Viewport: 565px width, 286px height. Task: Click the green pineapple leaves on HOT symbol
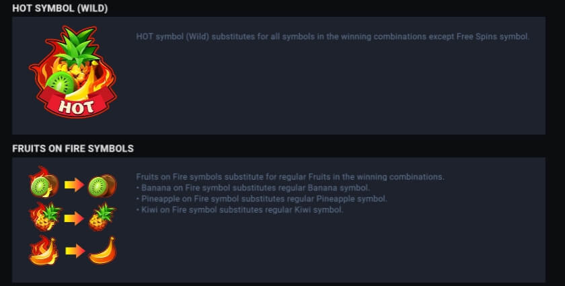coord(79,46)
